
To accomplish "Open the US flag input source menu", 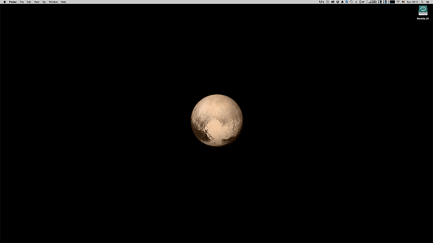I will [x=404, y=2].
